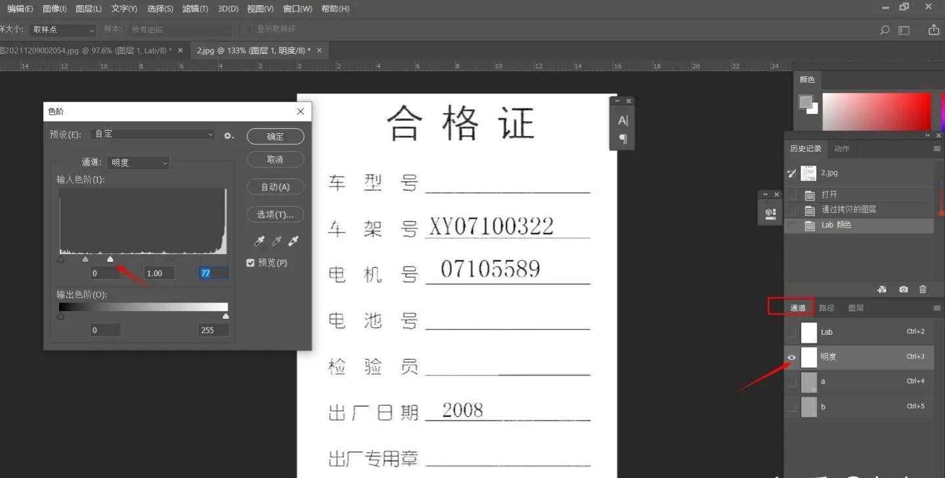This screenshot has height=478, width=945.
Task: Open the 样本 所有图层 dropdown
Action: pyautogui.click(x=181, y=30)
